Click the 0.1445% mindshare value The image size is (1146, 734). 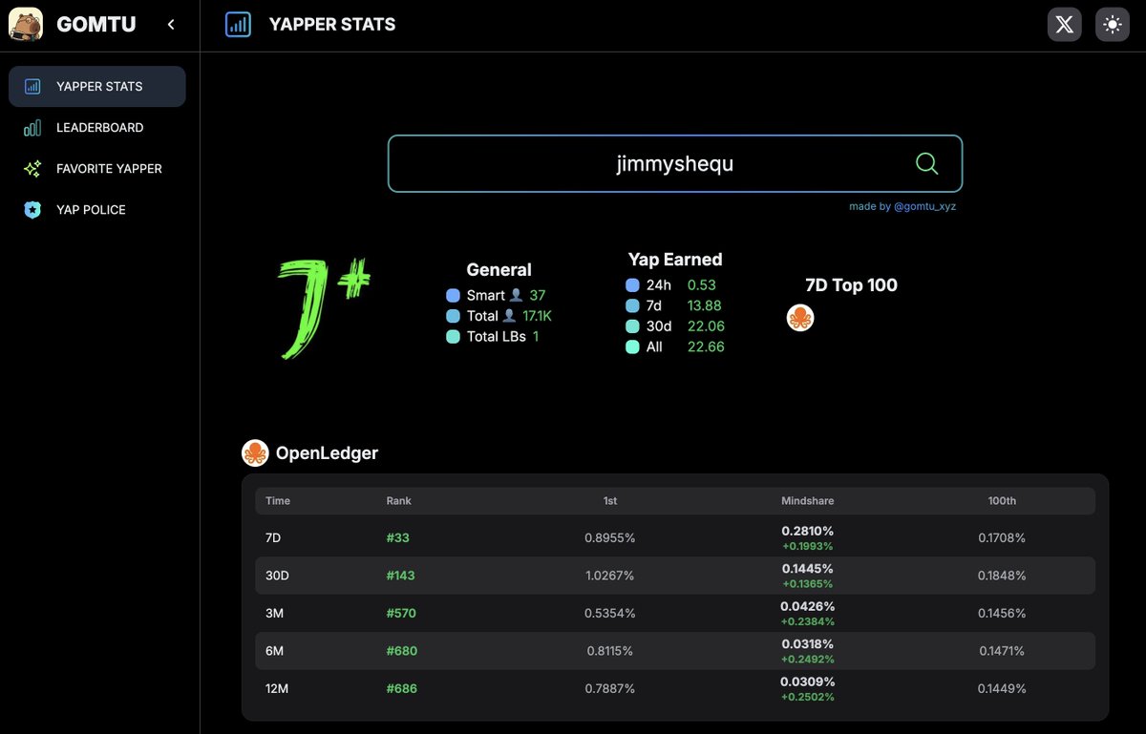pyautogui.click(x=808, y=568)
